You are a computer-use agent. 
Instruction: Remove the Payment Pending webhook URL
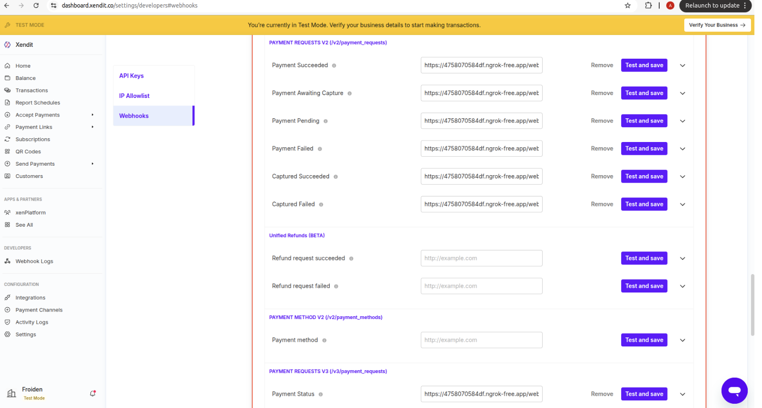(602, 121)
